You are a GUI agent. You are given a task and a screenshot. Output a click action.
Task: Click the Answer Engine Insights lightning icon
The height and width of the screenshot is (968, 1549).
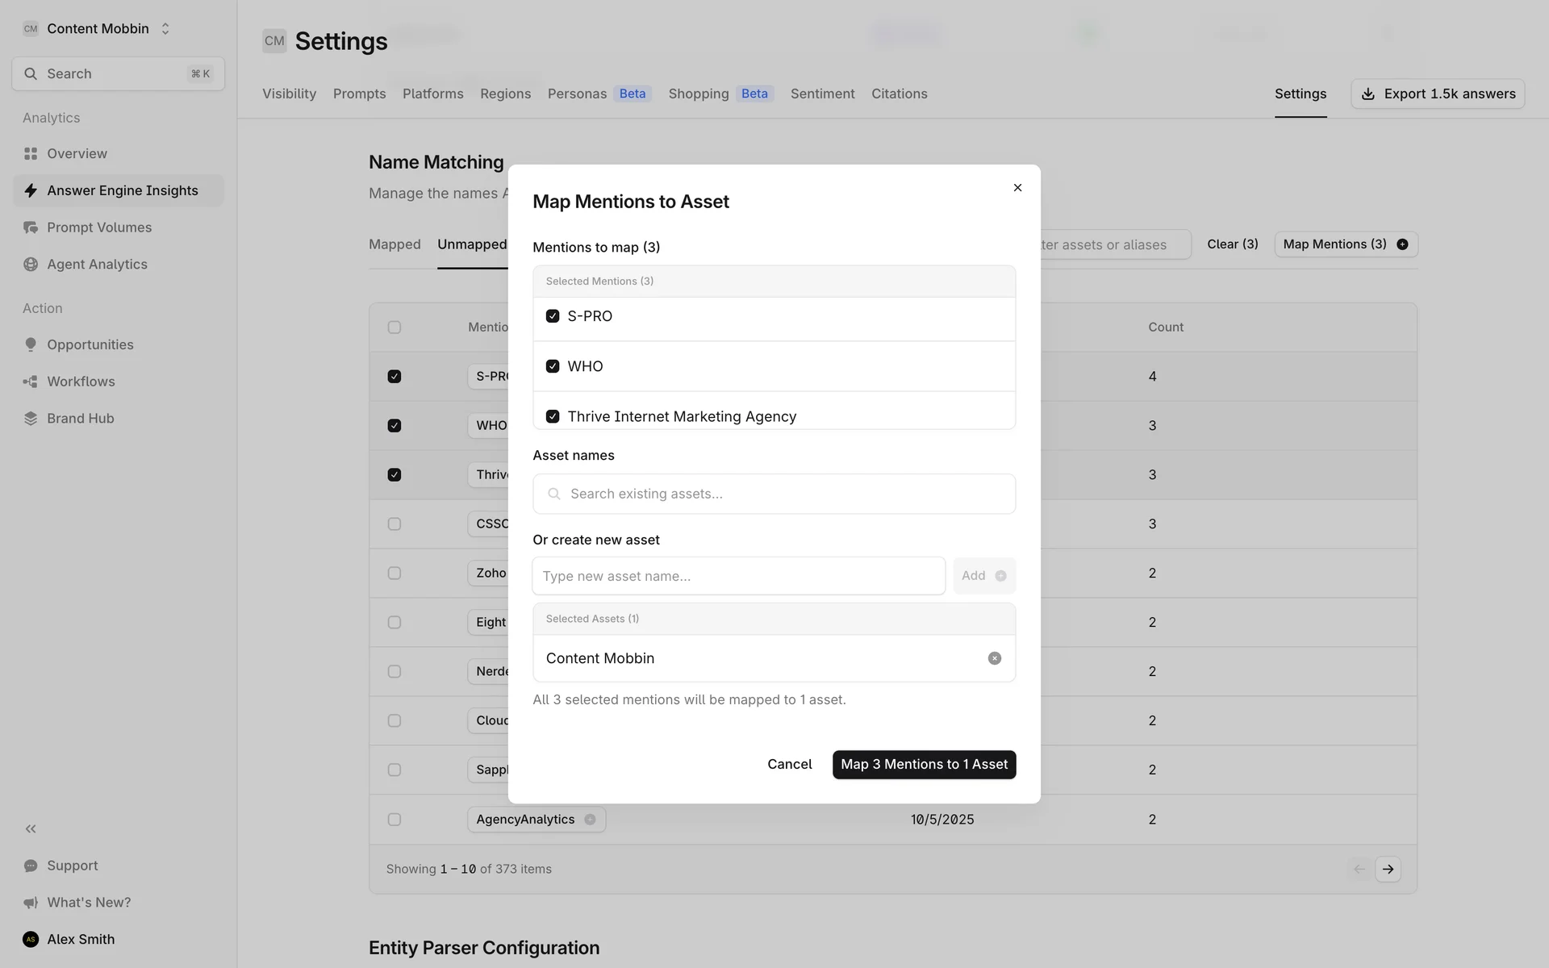click(x=31, y=190)
